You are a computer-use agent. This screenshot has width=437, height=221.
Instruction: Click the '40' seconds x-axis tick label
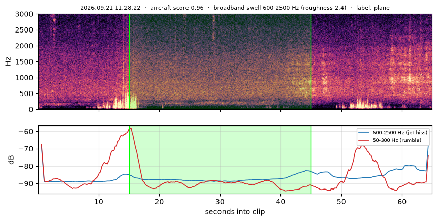pos(280,201)
